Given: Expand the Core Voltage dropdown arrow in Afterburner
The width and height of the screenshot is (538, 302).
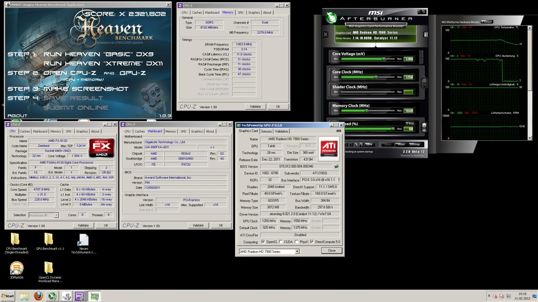Looking at the screenshot, I should tap(421, 58).
